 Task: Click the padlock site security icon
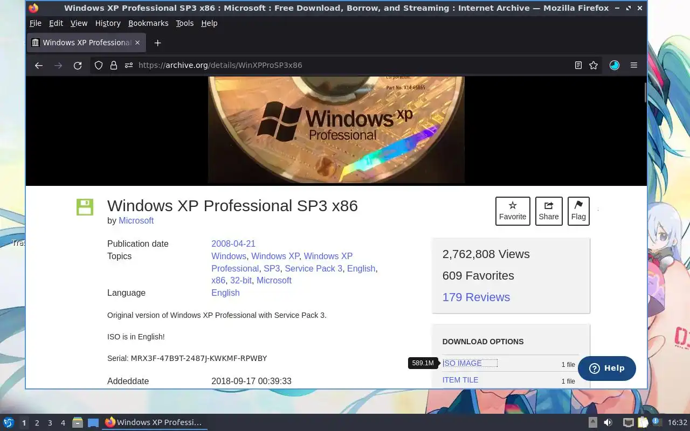[x=113, y=65]
